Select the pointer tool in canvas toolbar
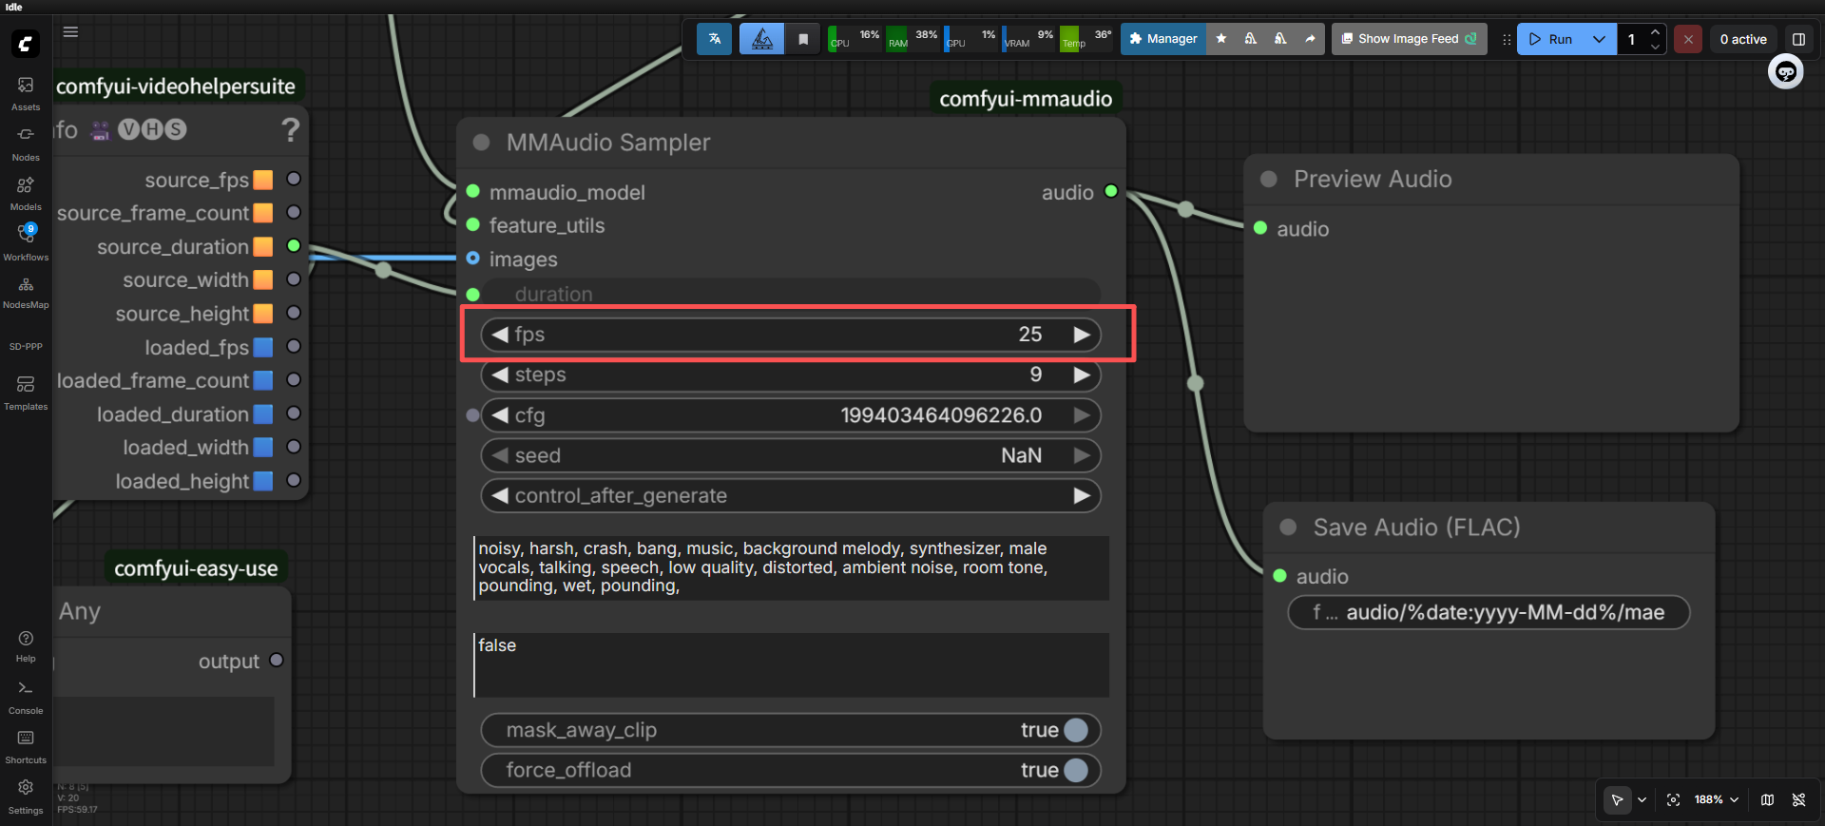The width and height of the screenshot is (1825, 826). tap(1617, 799)
